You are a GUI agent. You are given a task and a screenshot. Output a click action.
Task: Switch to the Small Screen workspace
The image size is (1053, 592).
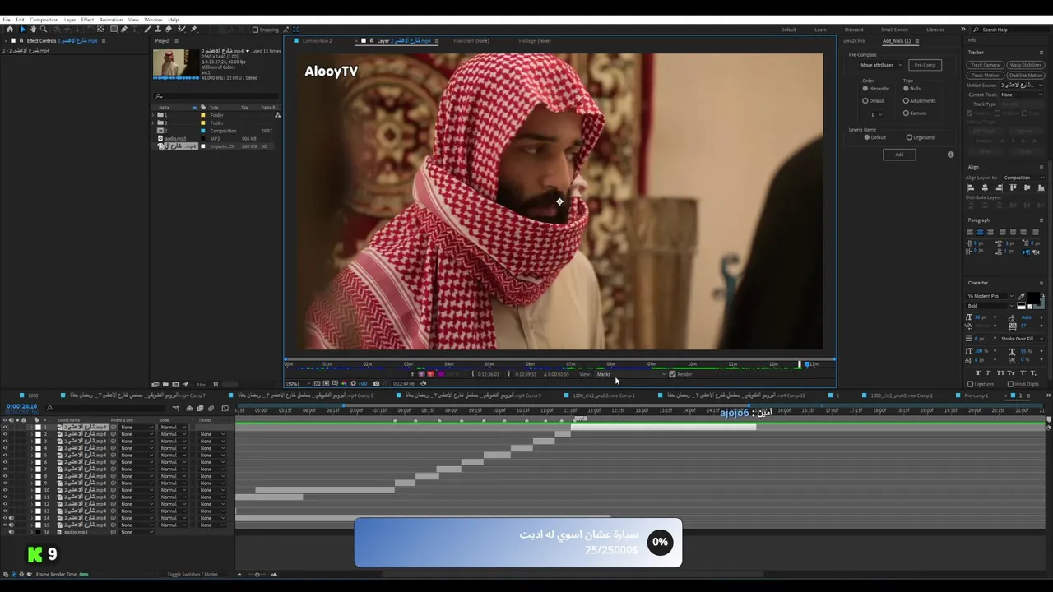894,30
